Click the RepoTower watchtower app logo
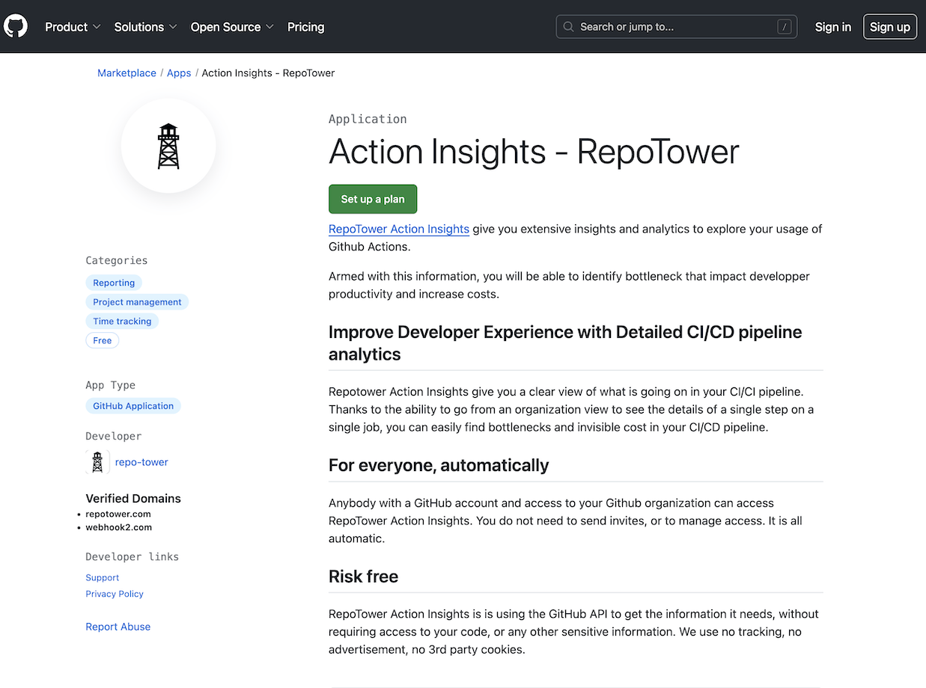 [168, 146]
